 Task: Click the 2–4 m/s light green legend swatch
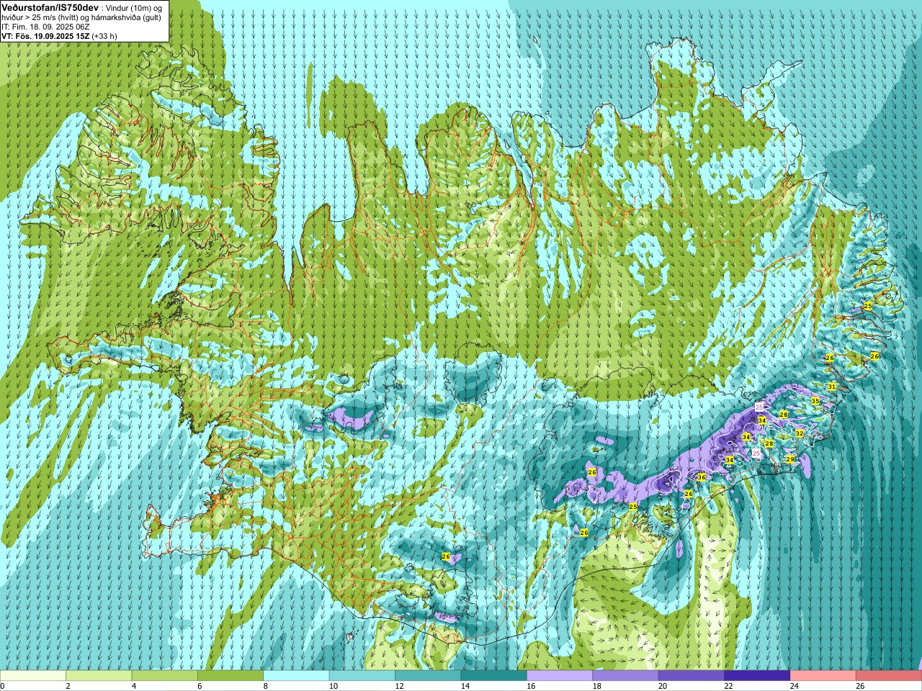[x=99, y=676]
